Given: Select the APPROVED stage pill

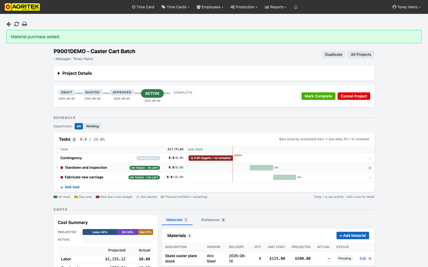Looking at the screenshot, I should point(122,92).
